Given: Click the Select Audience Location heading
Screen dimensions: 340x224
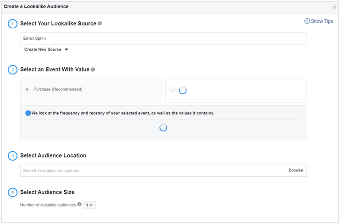Looking at the screenshot, I should (53, 156).
